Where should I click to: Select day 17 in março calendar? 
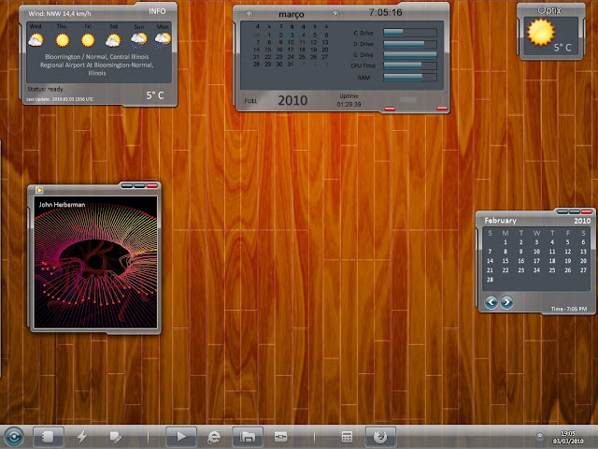tap(291, 50)
